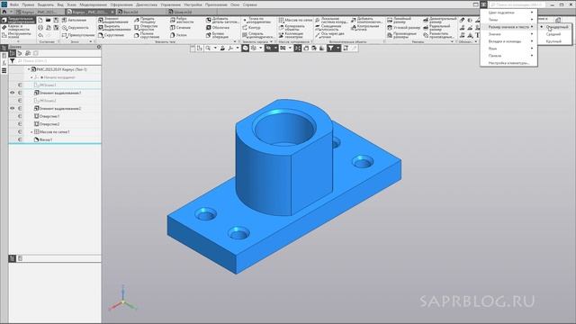Click the view toolbar filter funnel
This screenshot has width=576, height=324.
[331, 48]
